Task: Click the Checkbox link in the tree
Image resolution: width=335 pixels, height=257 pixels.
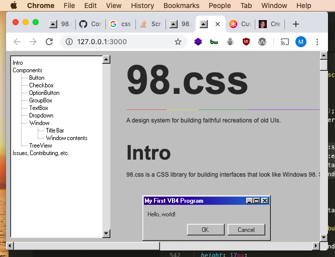Action: pyautogui.click(x=41, y=85)
